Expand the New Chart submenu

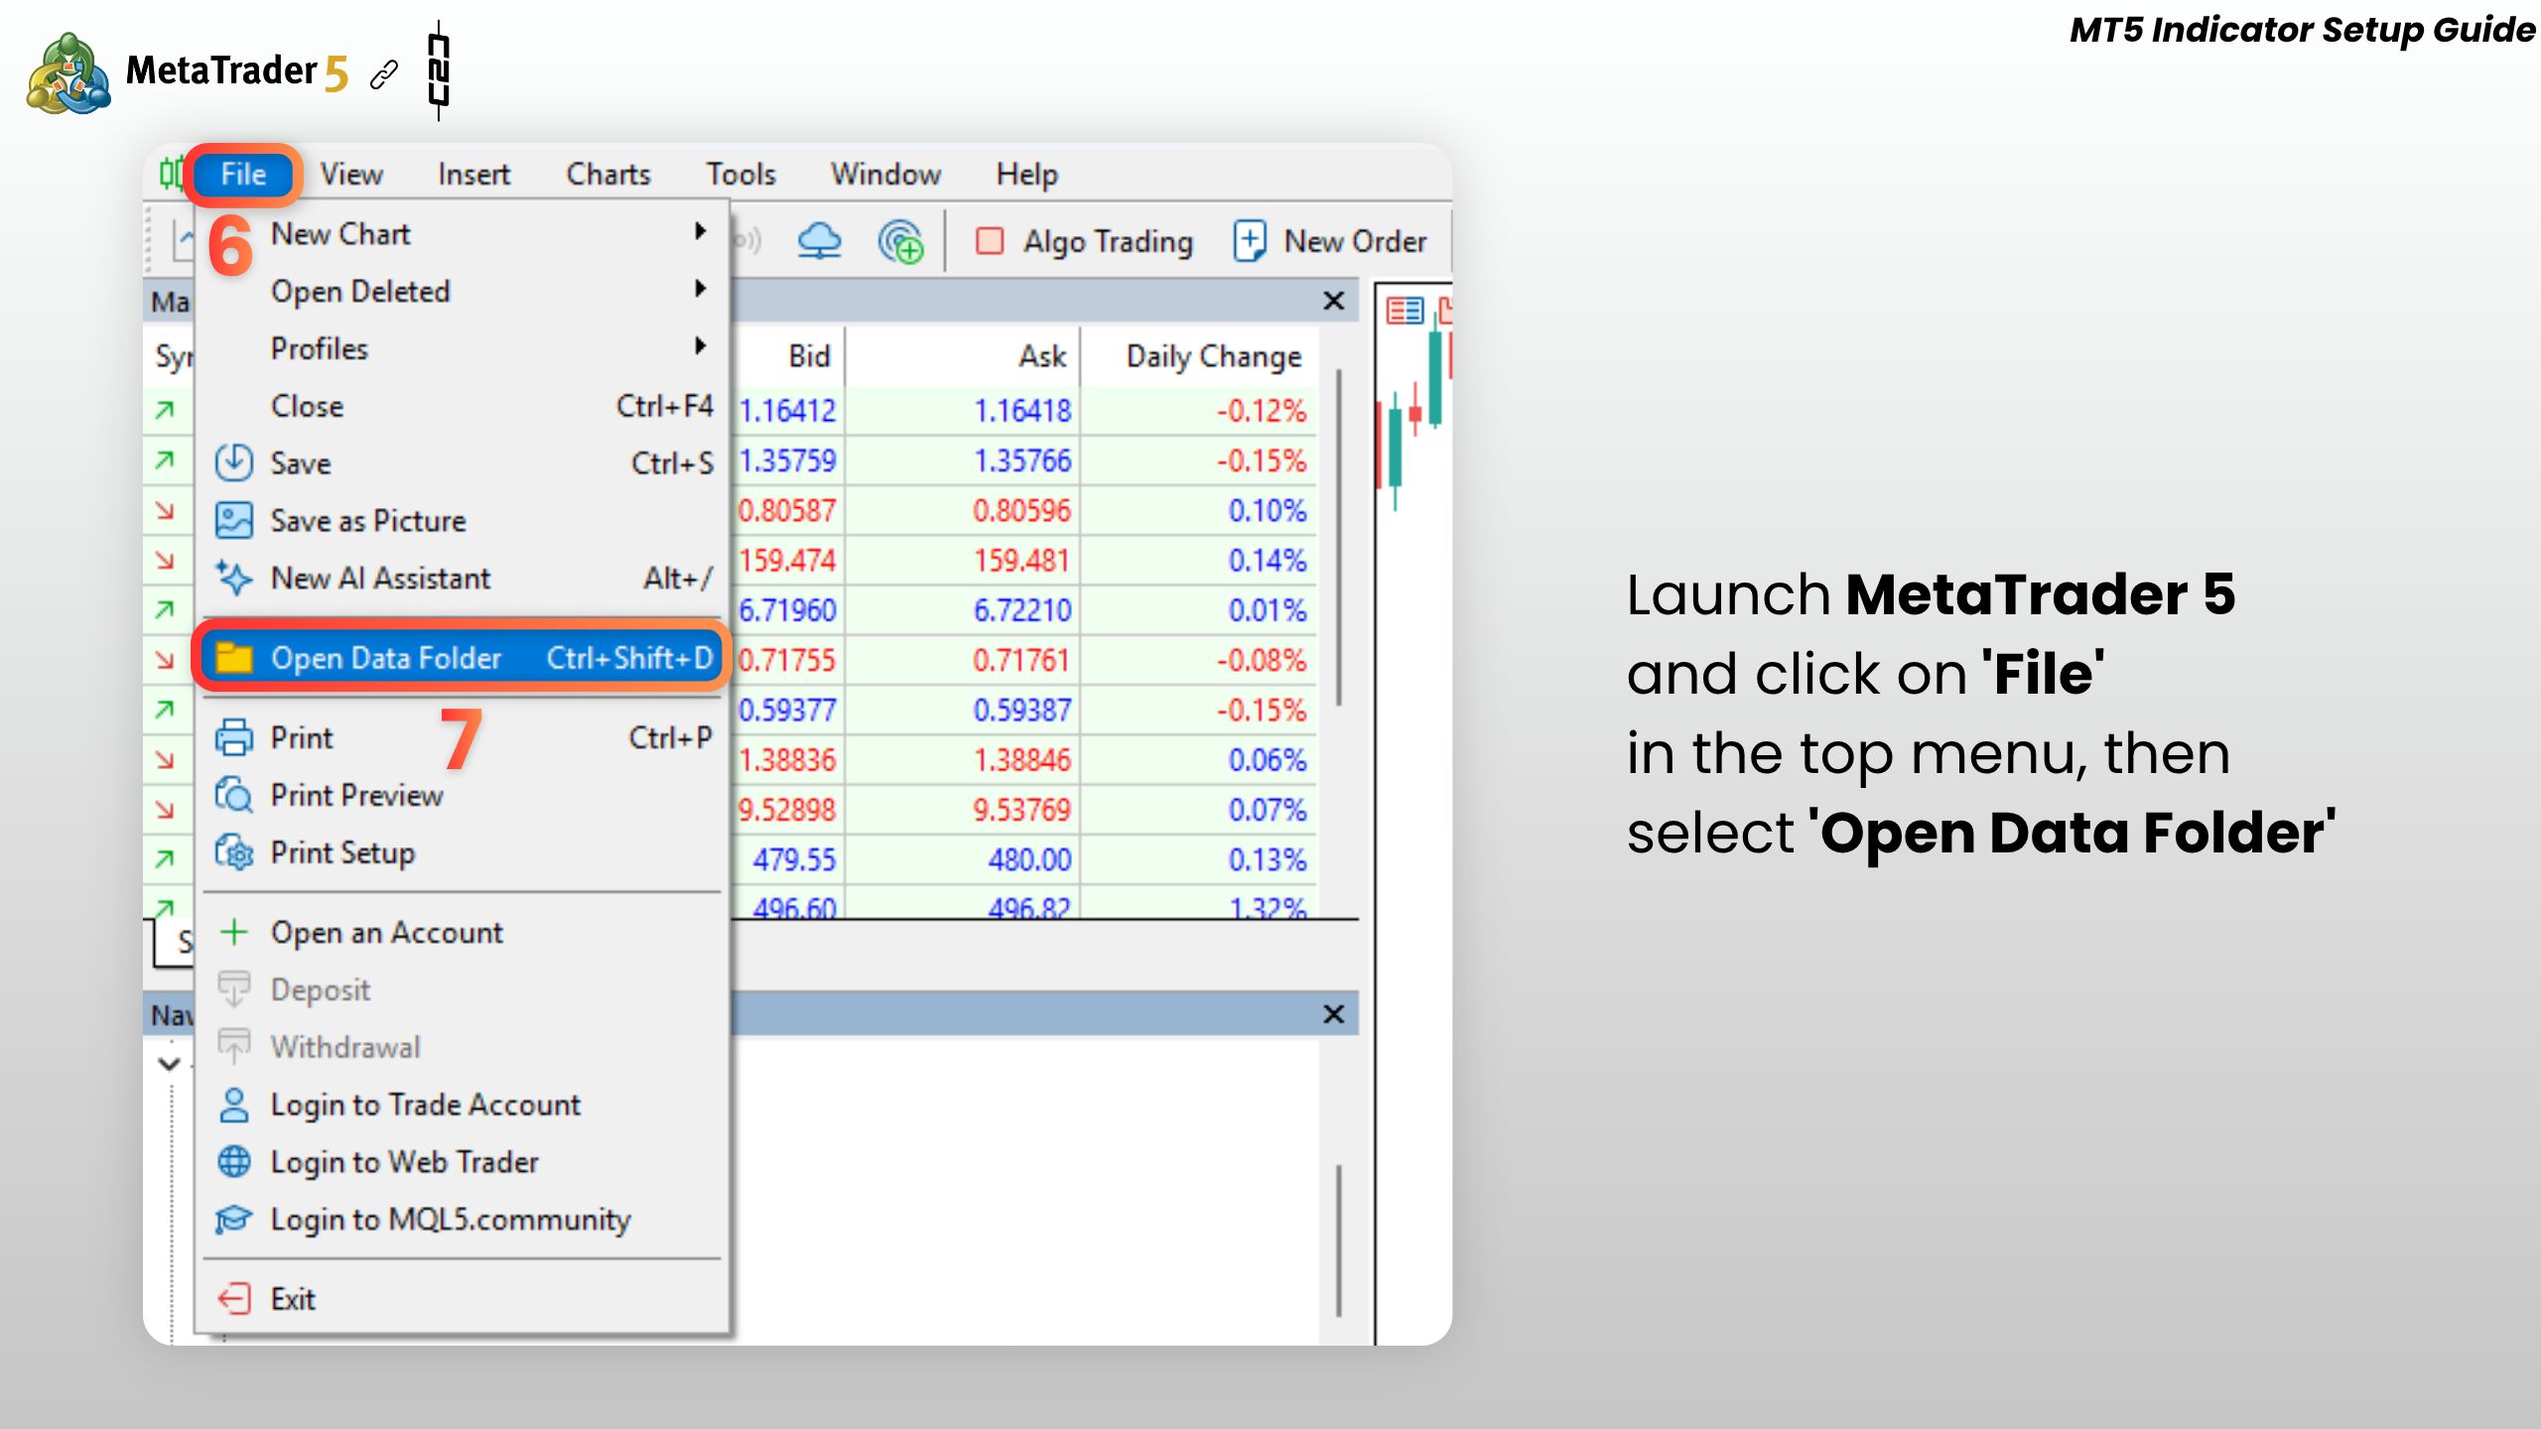463,234
